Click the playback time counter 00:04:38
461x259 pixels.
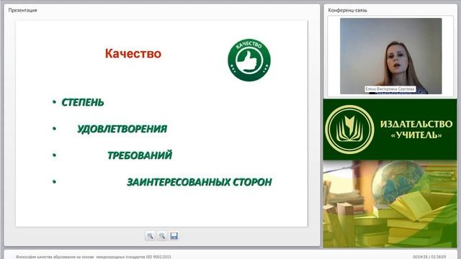point(420,257)
